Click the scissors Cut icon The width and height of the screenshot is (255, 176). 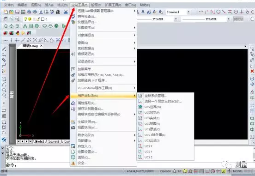tap(66, 12)
